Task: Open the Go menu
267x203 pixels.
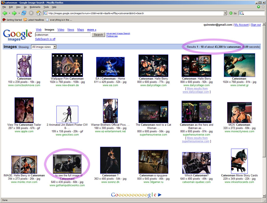Action: (x=25, y=7)
